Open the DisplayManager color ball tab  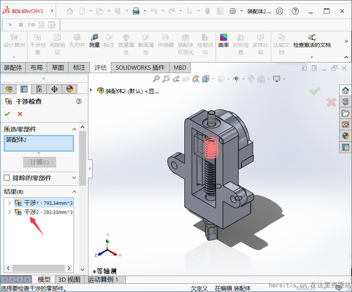click(70, 89)
